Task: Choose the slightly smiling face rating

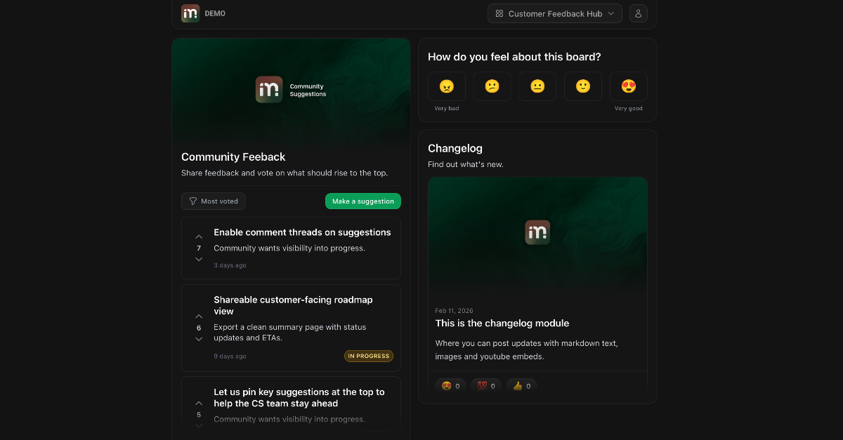Action: click(583, 86)
